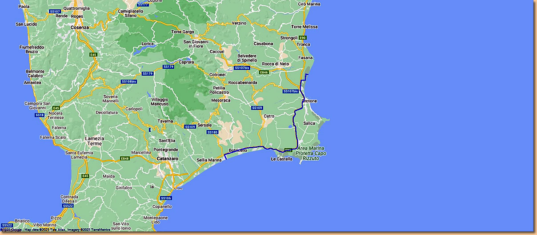The height and width of the screenshot is (235, 537).
Task: Click the Torre Garga label
Action: pyautogui.click(x=183, y=32)
